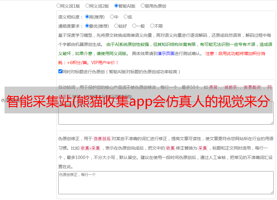
Task: Choose the 智能AI版 radio option
Action: pos(116,6)
